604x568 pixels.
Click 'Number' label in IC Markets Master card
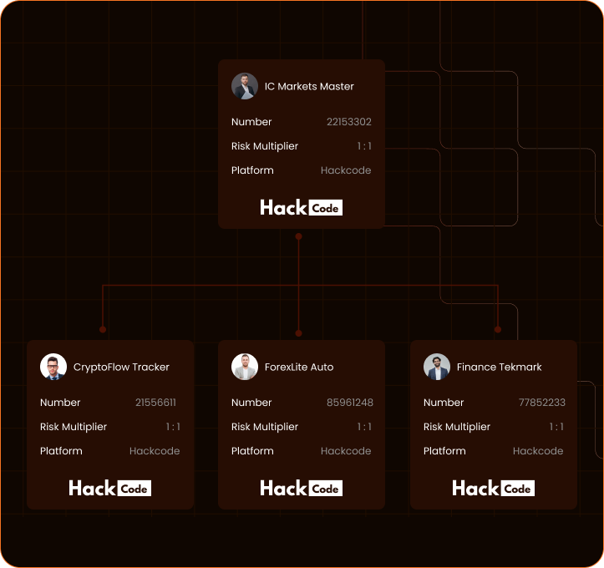pyautogui.click(x=251, y=122)
